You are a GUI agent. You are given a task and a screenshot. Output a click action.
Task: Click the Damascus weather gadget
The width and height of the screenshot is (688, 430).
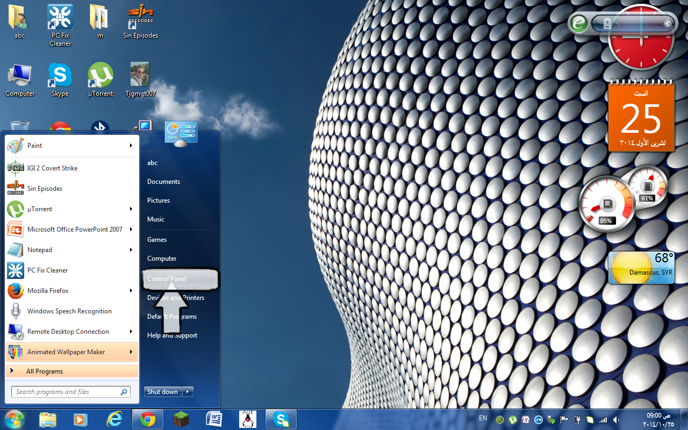pos(641,268)
